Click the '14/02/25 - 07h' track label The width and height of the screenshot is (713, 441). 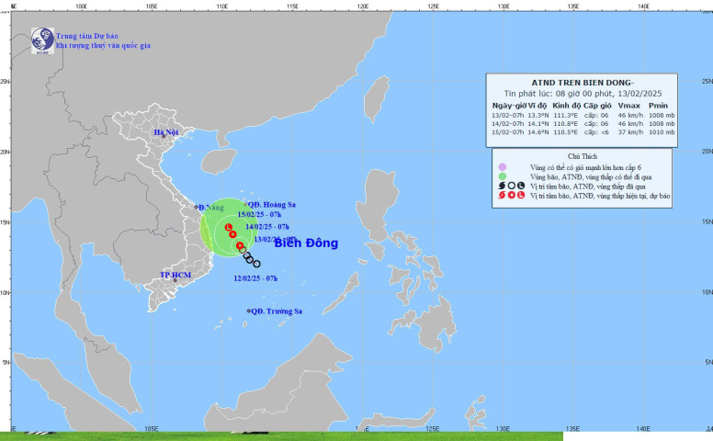click(267, 226)
